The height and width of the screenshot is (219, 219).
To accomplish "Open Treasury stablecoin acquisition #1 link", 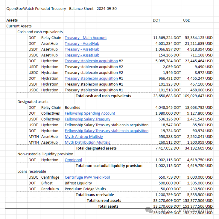I will click(x=91, y=78).
